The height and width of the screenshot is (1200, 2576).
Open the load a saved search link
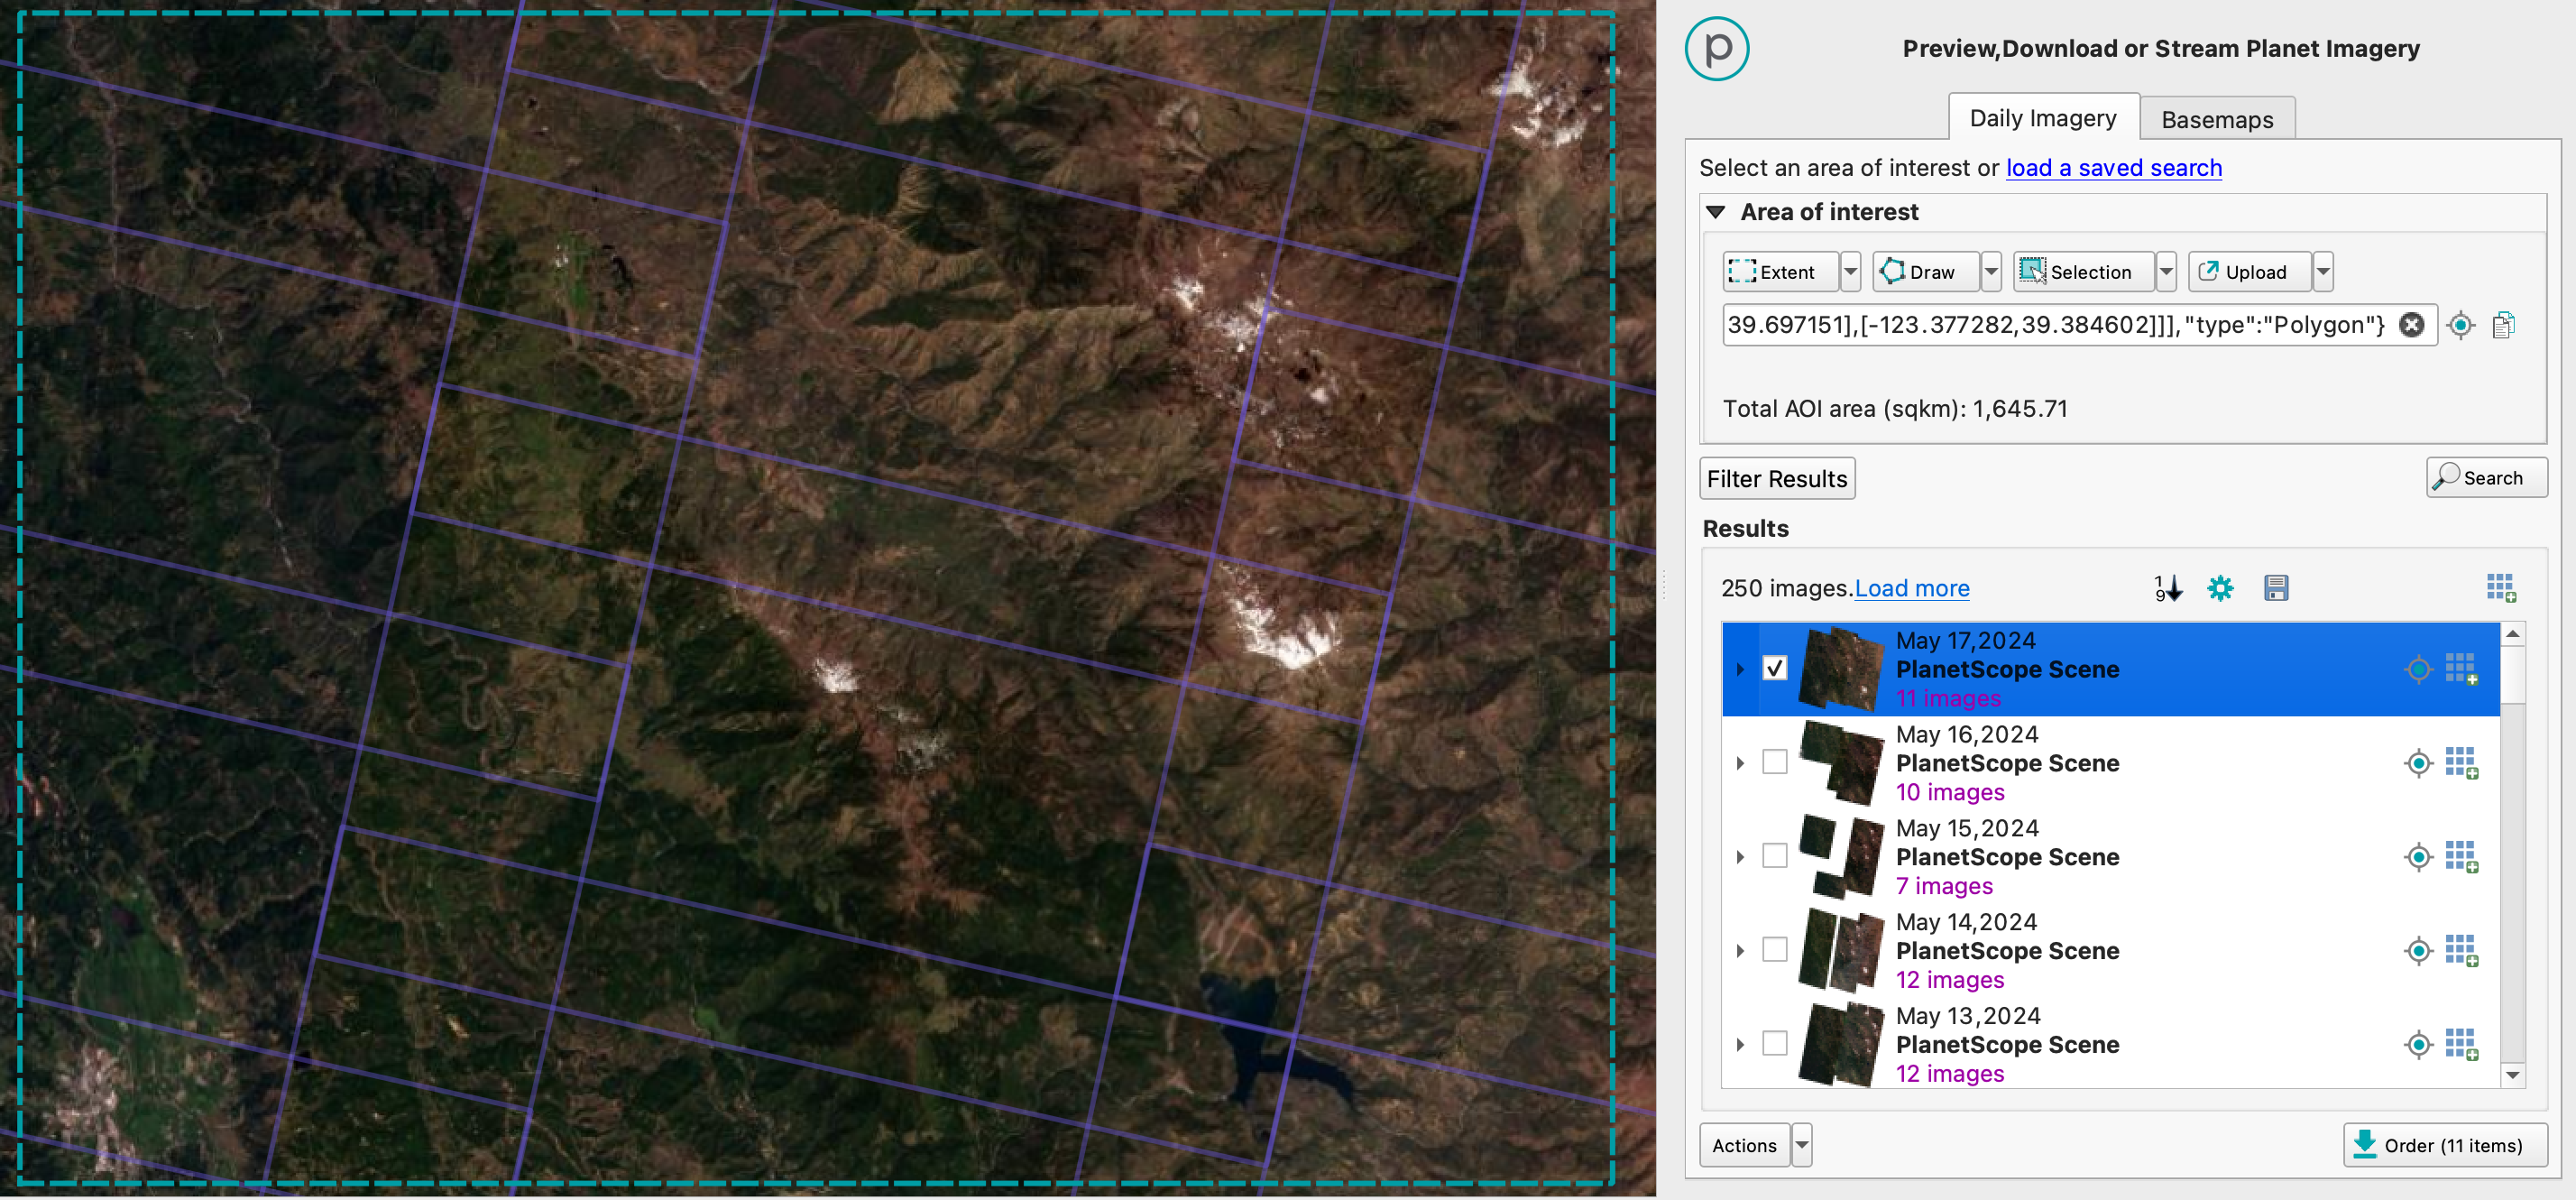click(x=2113, y=168)
